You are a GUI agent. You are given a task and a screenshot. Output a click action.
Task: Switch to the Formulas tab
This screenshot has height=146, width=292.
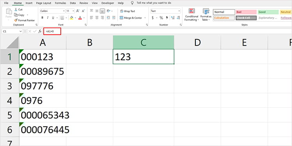click(60, 3)
